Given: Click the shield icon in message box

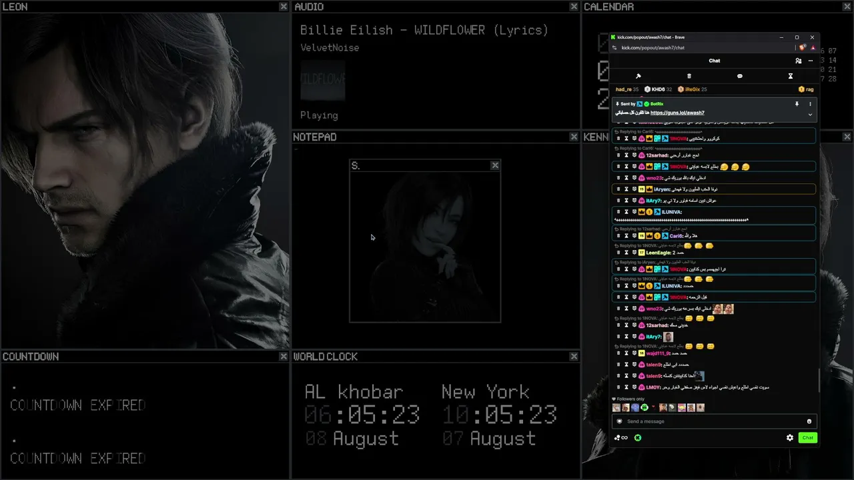Looking at the screenshot, I should [x=619, y=421].
